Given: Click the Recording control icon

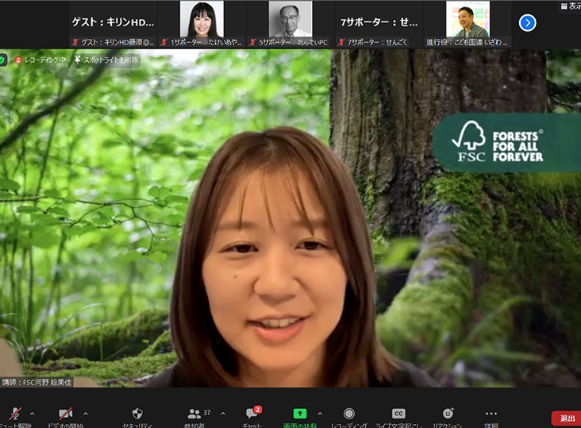Looking at the screenshot, I should pyautogui.click(x=349, y=414).
